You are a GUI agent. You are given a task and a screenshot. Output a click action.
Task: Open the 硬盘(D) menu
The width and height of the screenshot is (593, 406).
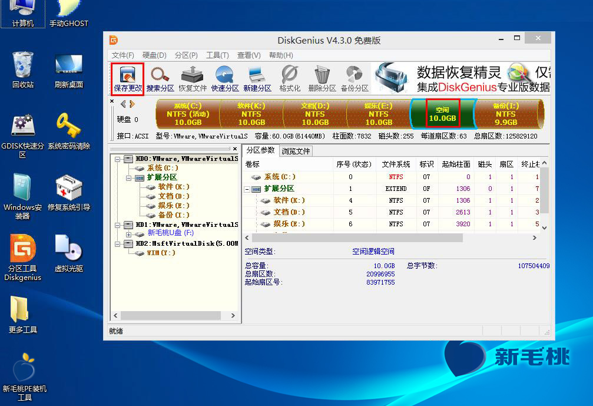point(154,55)
